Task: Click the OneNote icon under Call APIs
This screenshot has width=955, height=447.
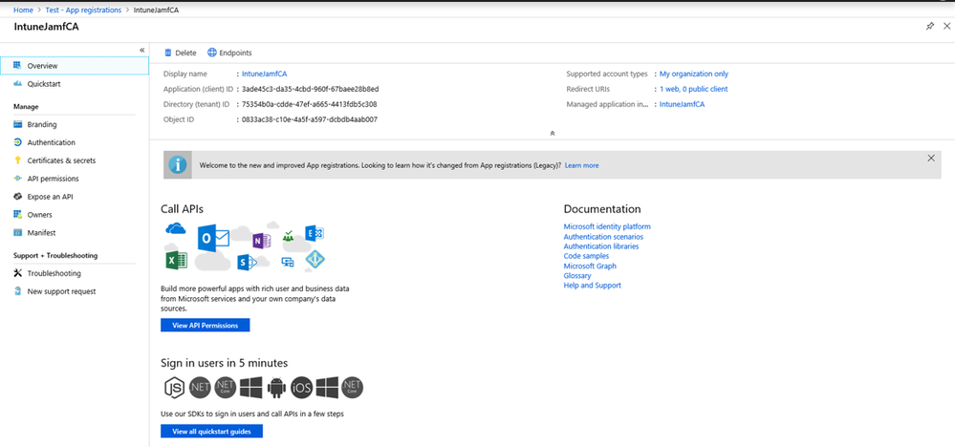Action: coord(261,241)
